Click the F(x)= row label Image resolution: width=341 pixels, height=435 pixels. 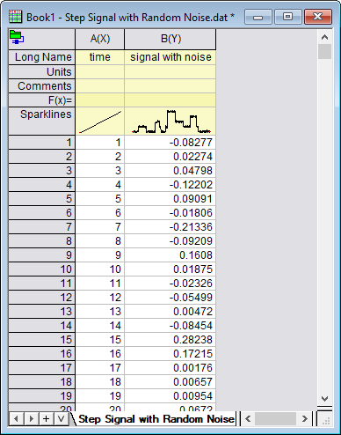click(42, 100)
